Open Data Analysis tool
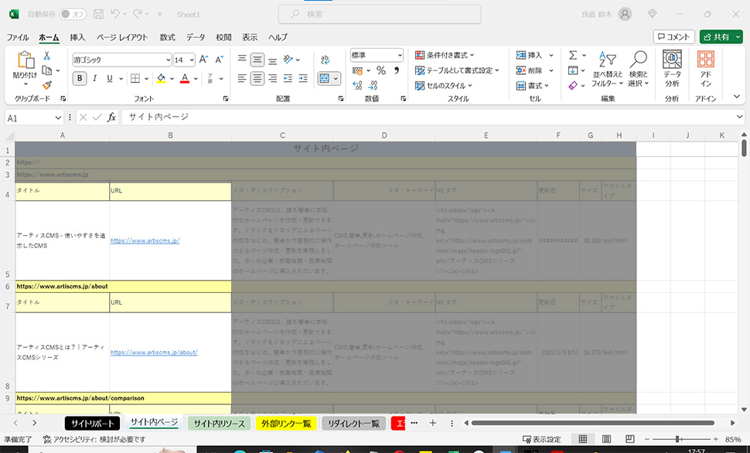This screenshot has width=750, height=453. [x=672, y=69]
